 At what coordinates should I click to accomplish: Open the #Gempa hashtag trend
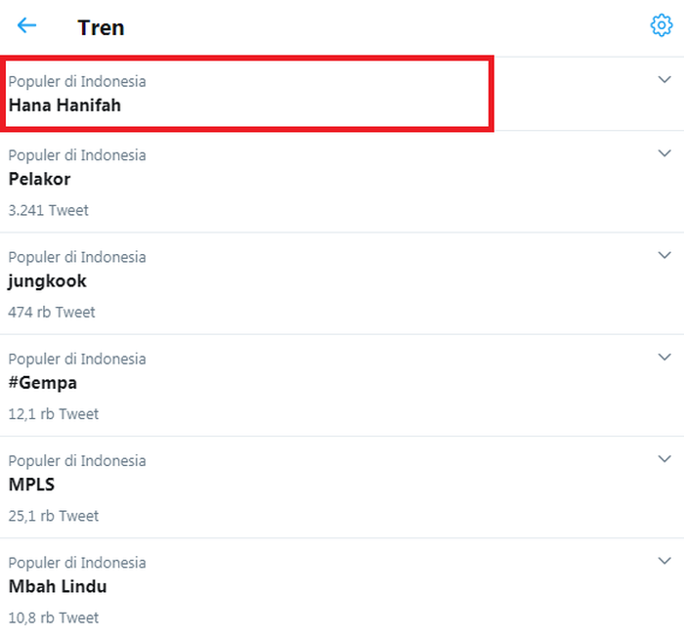pyautogui.click(x=43, y=383)
